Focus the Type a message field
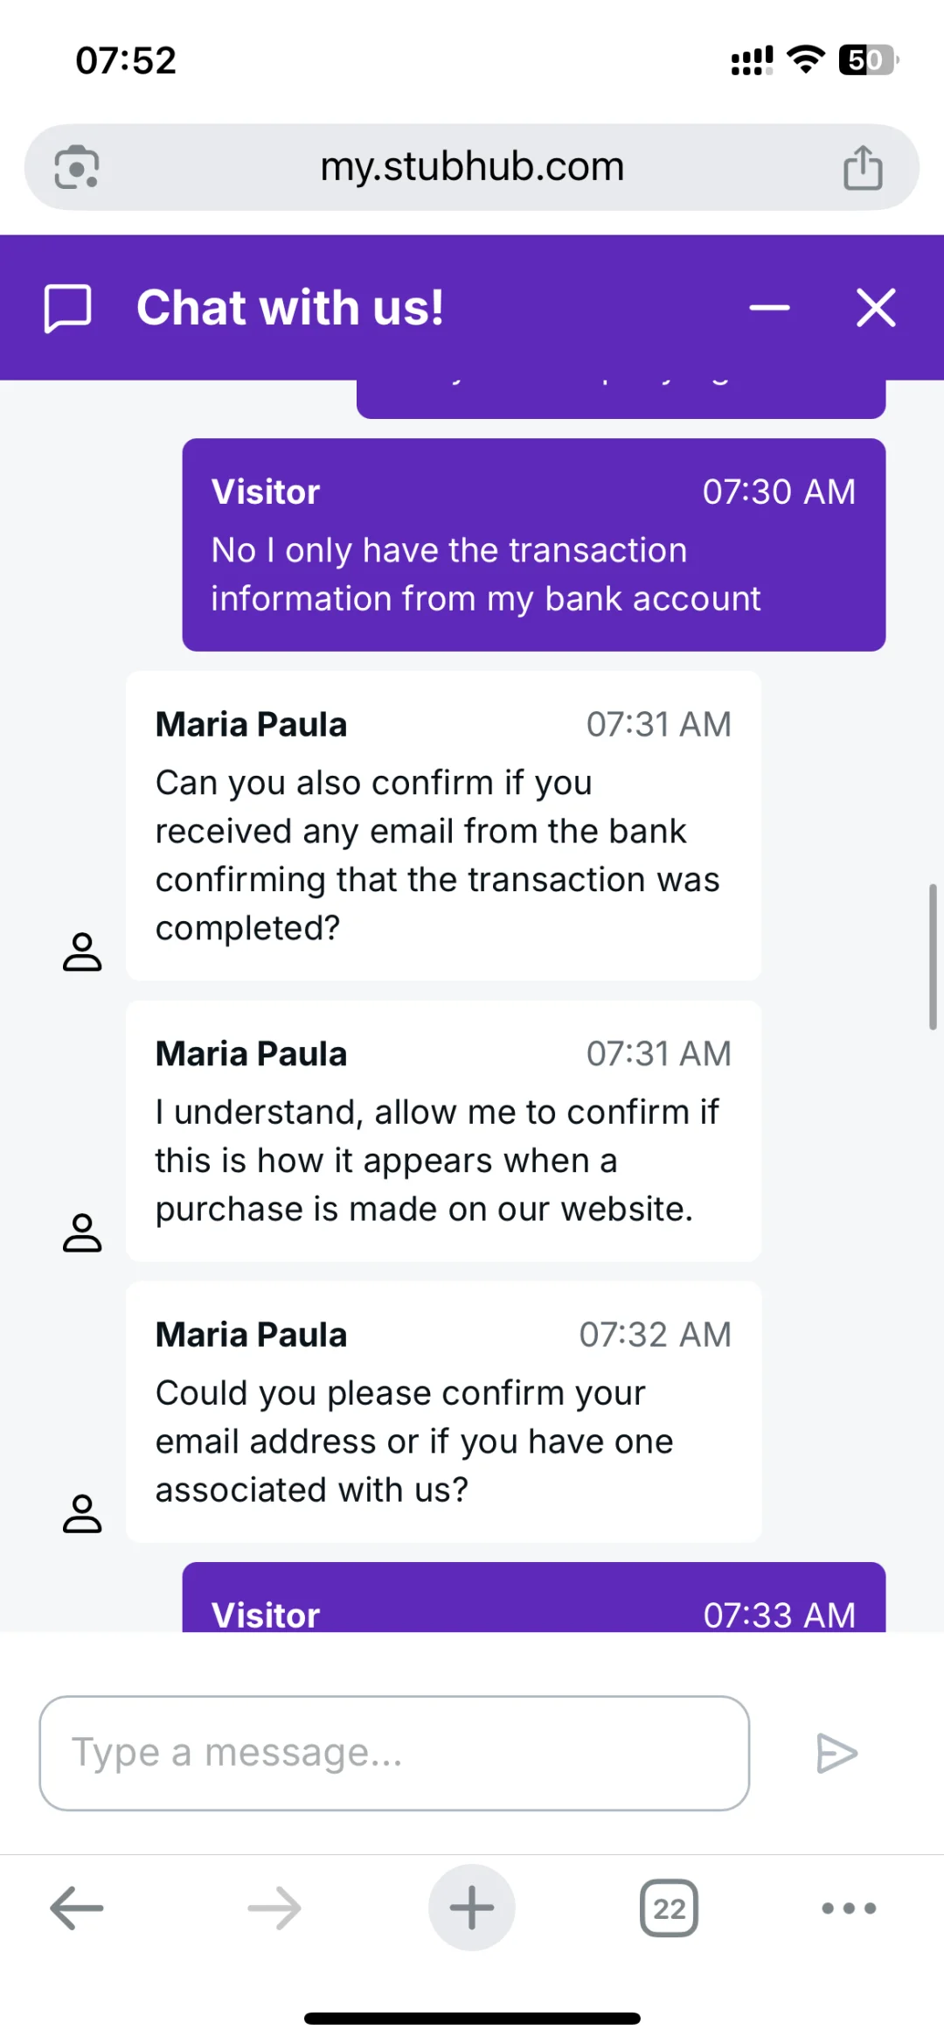The height and width of the screenshot is (2044, 944). pyautogui.click(x=394, y=1753)
